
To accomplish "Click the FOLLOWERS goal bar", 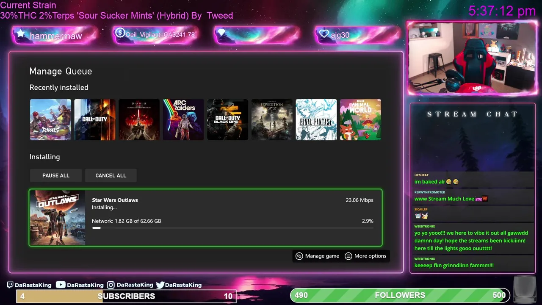I will coord(400,295).
